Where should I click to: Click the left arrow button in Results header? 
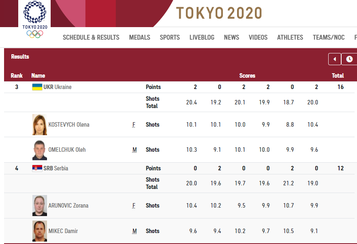tap(334, 59)
